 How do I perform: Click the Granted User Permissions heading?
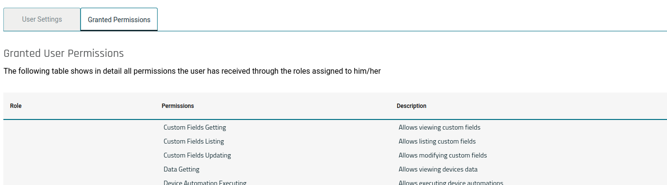coord(64,53)
